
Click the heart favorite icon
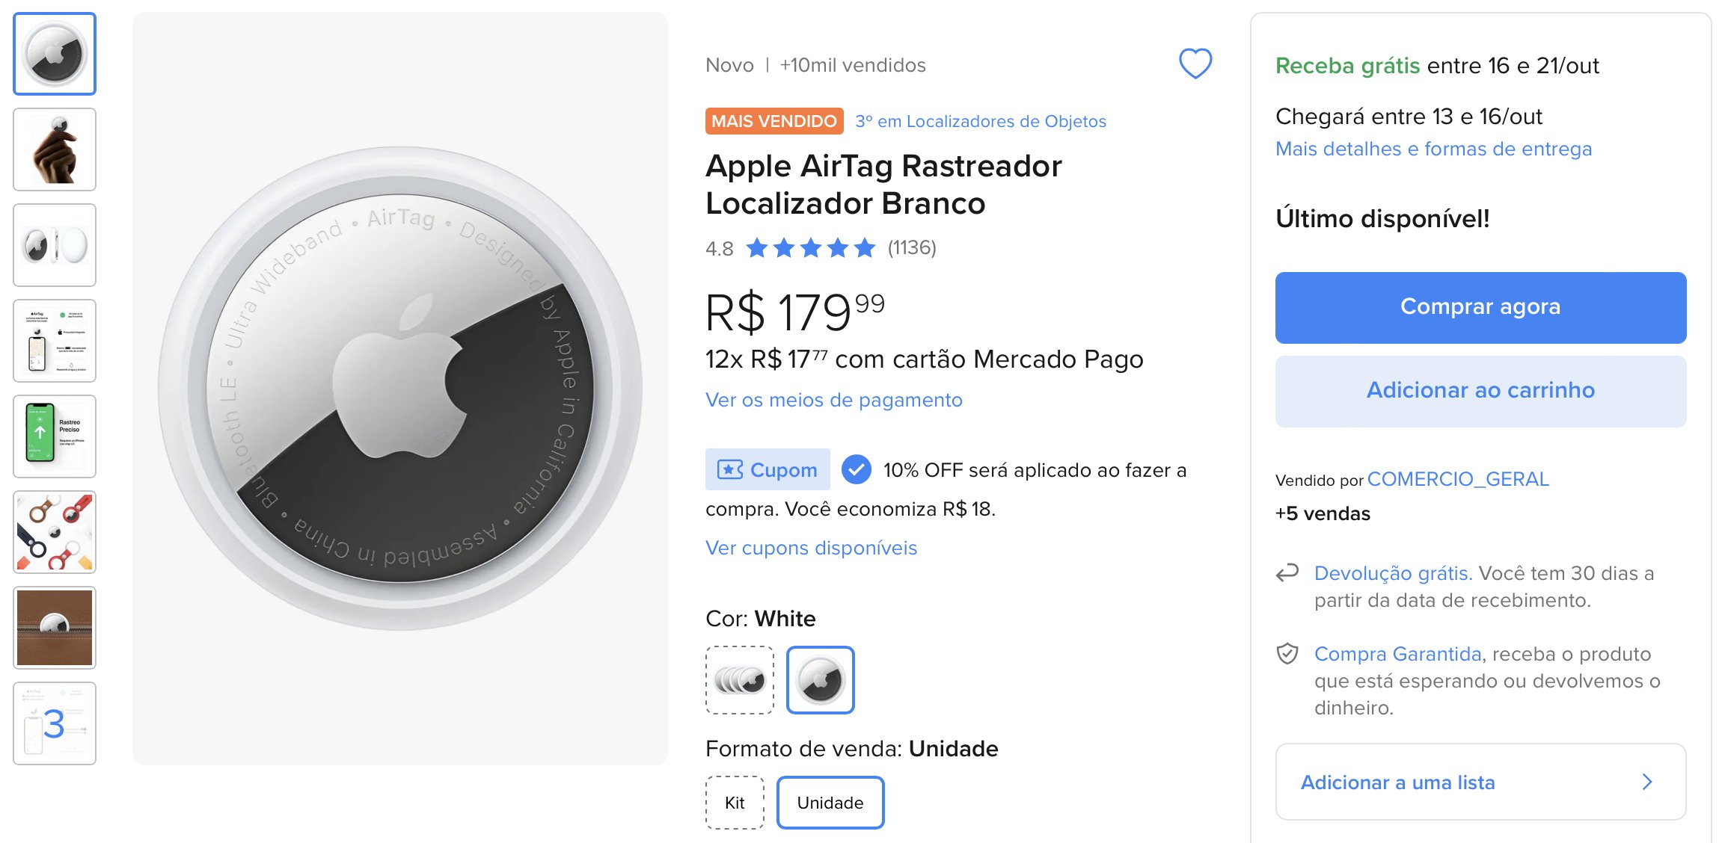[x=1195, y=64]
